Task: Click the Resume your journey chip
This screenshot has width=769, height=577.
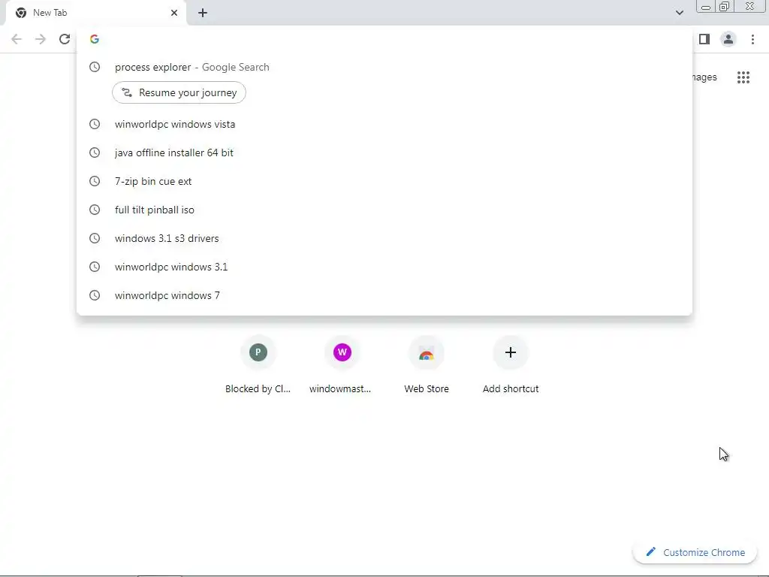Action: click(179, 92)
